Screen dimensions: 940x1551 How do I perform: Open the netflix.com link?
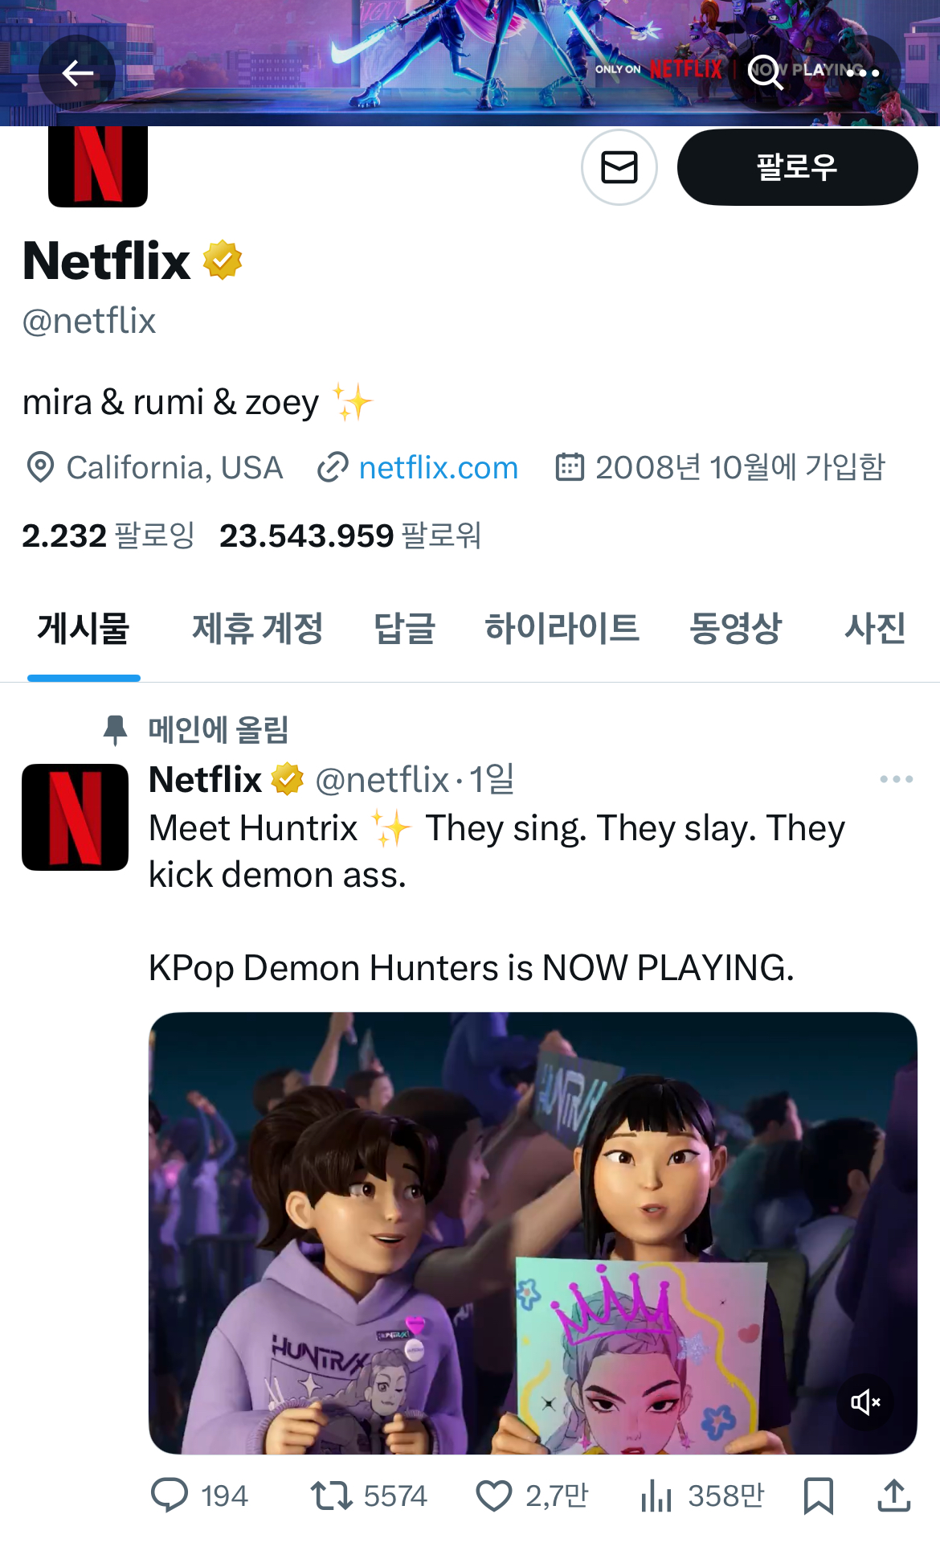pos(438,467)
